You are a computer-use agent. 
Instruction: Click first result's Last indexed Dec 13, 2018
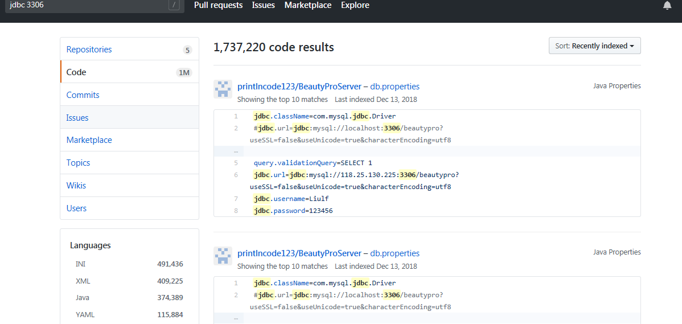click(376, 99)
